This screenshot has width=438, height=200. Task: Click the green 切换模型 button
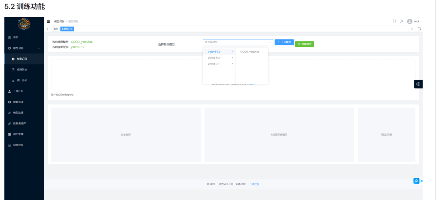point(305,44)
